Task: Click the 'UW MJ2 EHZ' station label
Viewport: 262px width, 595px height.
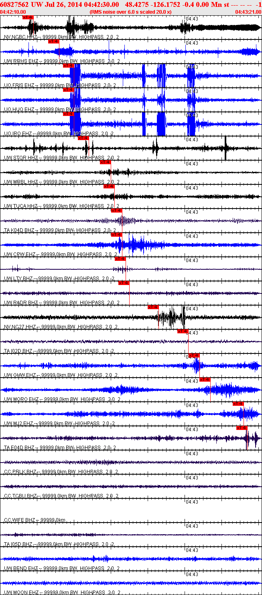Action: tap(18, 424)
